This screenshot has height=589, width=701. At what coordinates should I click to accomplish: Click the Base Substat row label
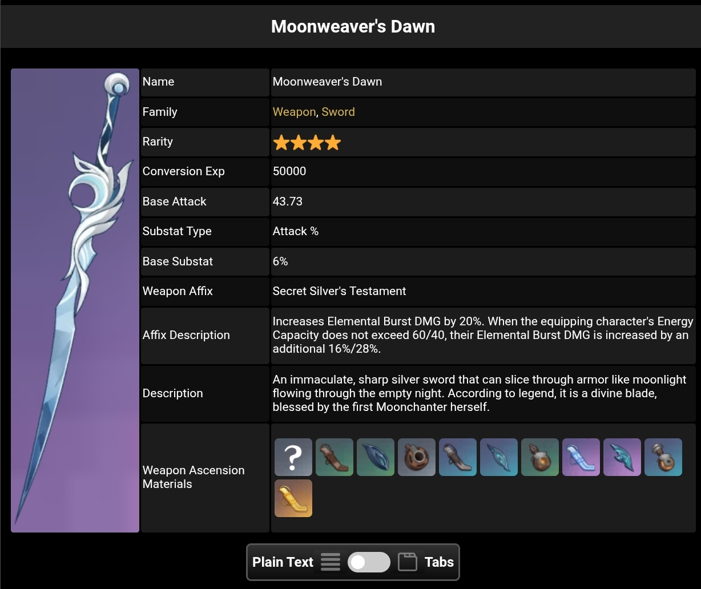(x=178, y=261)
